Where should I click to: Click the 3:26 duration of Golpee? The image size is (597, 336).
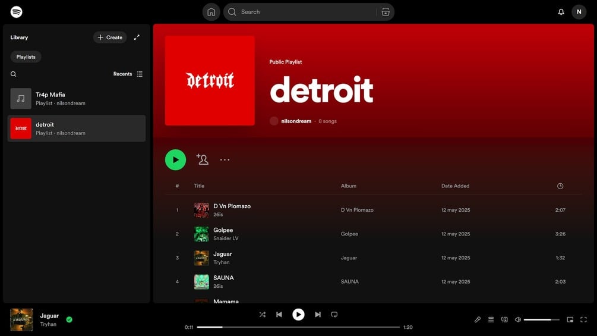pos(560,234)
